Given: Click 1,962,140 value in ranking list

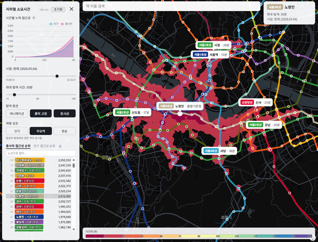Looking at the screenshot, I should (65, 227).
